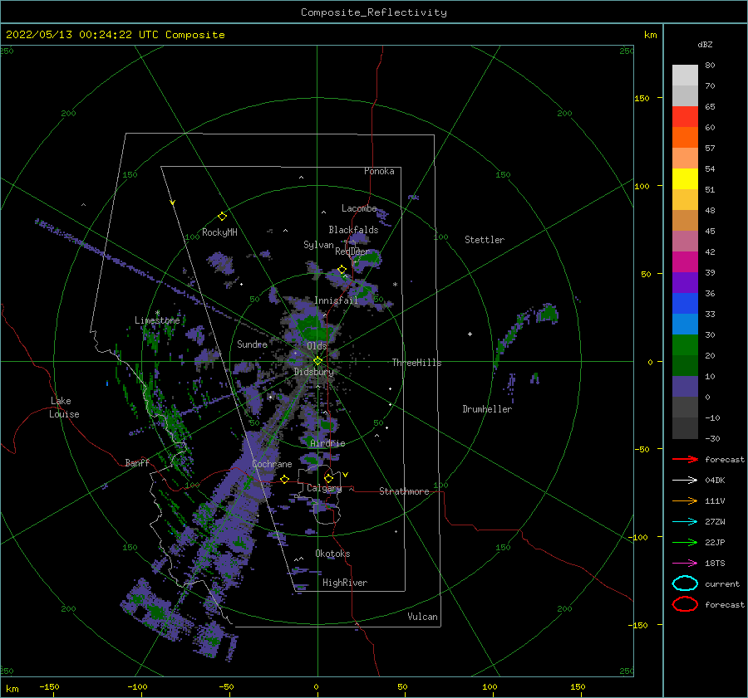Screen dimensions: 748x698
Task: Click the Ponoka city label
Action: (379, 171)
